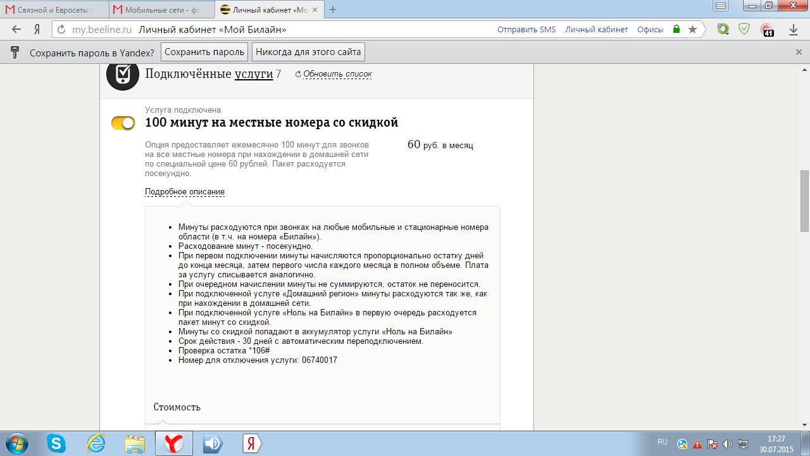Dismiss the save password bar
Viewport: 810px width, 456px height.
[799, 52]
